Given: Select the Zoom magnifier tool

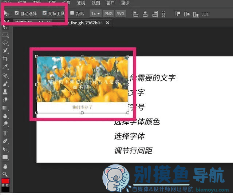Looking at the screenshot, I should 5,174.
